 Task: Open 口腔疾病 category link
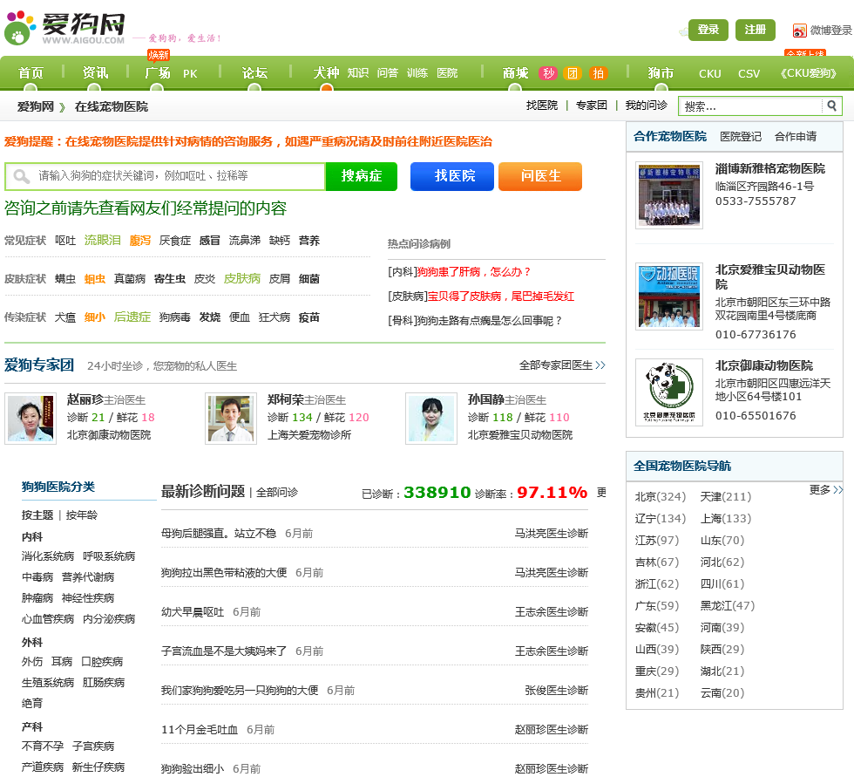(103, 662)
